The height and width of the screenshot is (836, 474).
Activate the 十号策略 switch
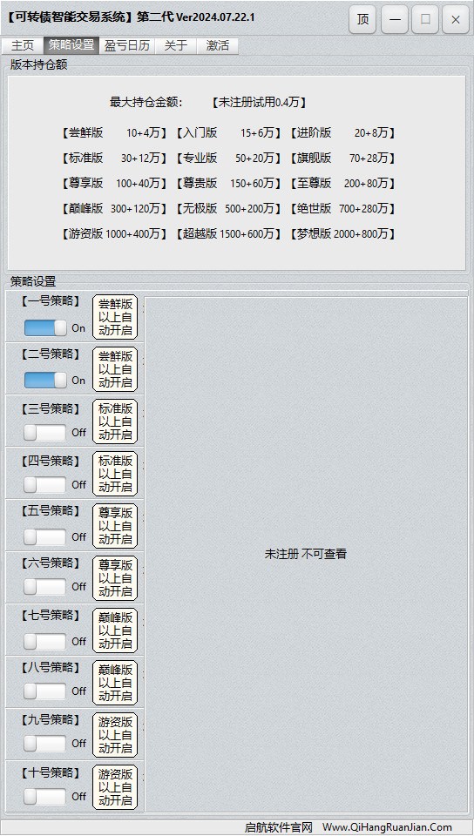pos(44,797)
